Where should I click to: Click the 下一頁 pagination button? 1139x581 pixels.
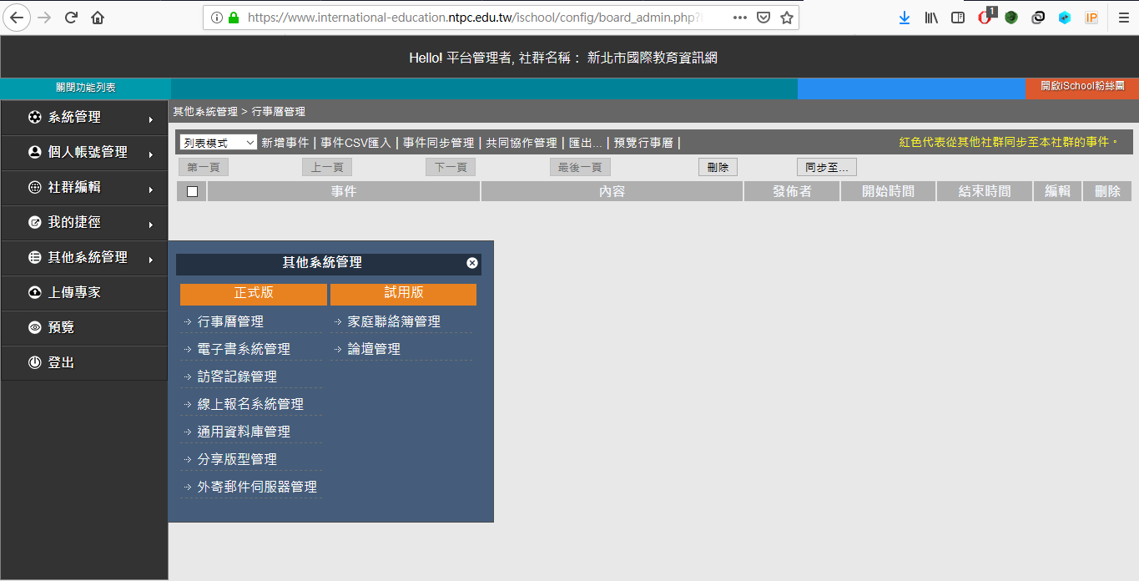point(451,167)
